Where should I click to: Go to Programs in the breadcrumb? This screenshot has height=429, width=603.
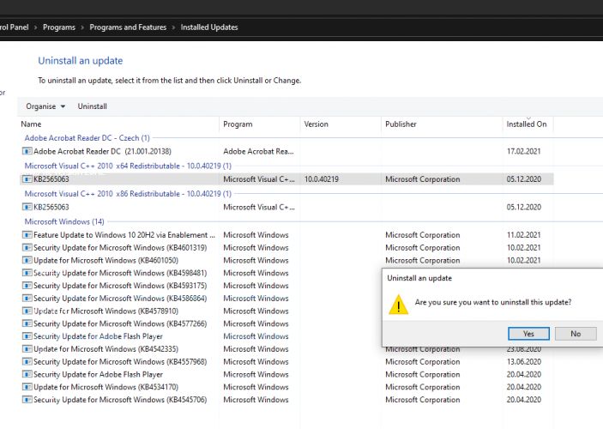coord(59,27)
